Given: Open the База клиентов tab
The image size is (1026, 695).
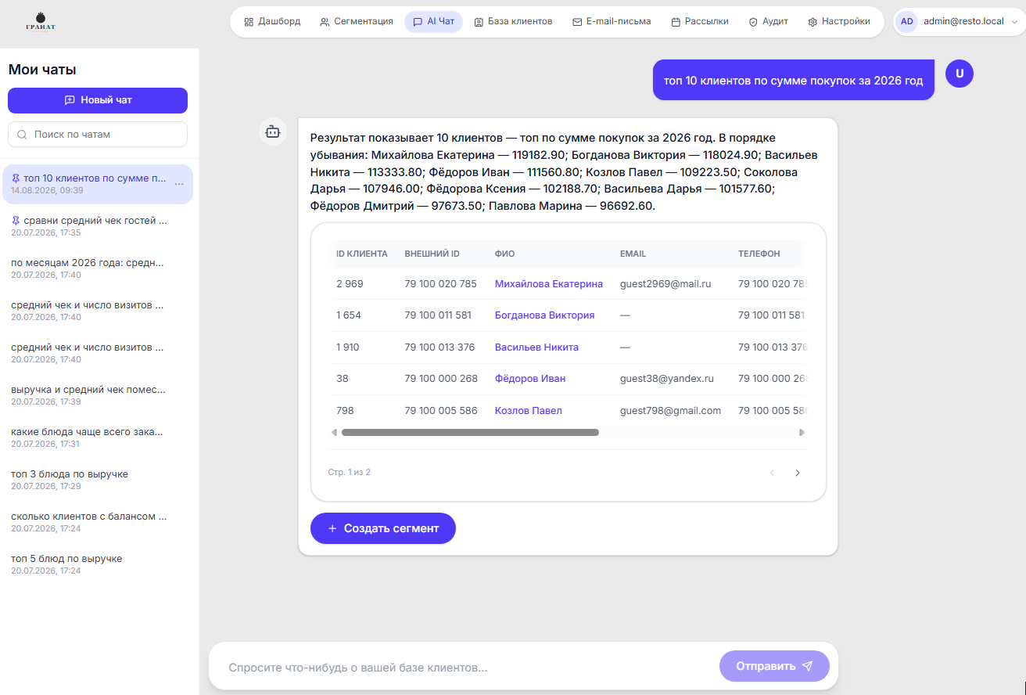Looking at the screenshot, I should point(513,22).
